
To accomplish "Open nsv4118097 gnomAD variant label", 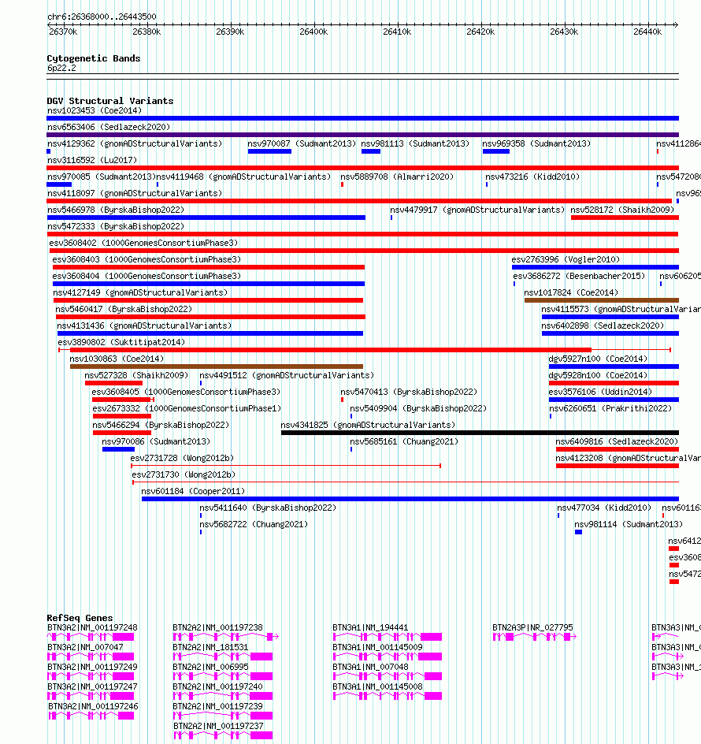I will pyautogui.click(x=135, y=194).
